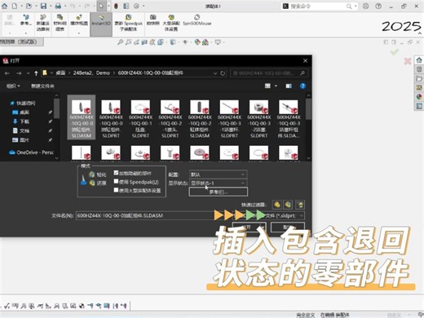Click the Help question mark in the Open dialog
The height and width of the screenshot is (318, 424).
(x=303, y=86)
